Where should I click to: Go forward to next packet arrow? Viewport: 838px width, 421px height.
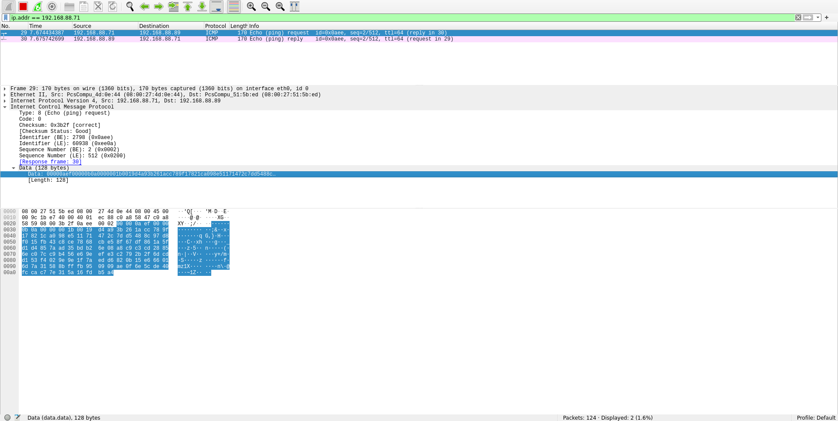(159, 7)
